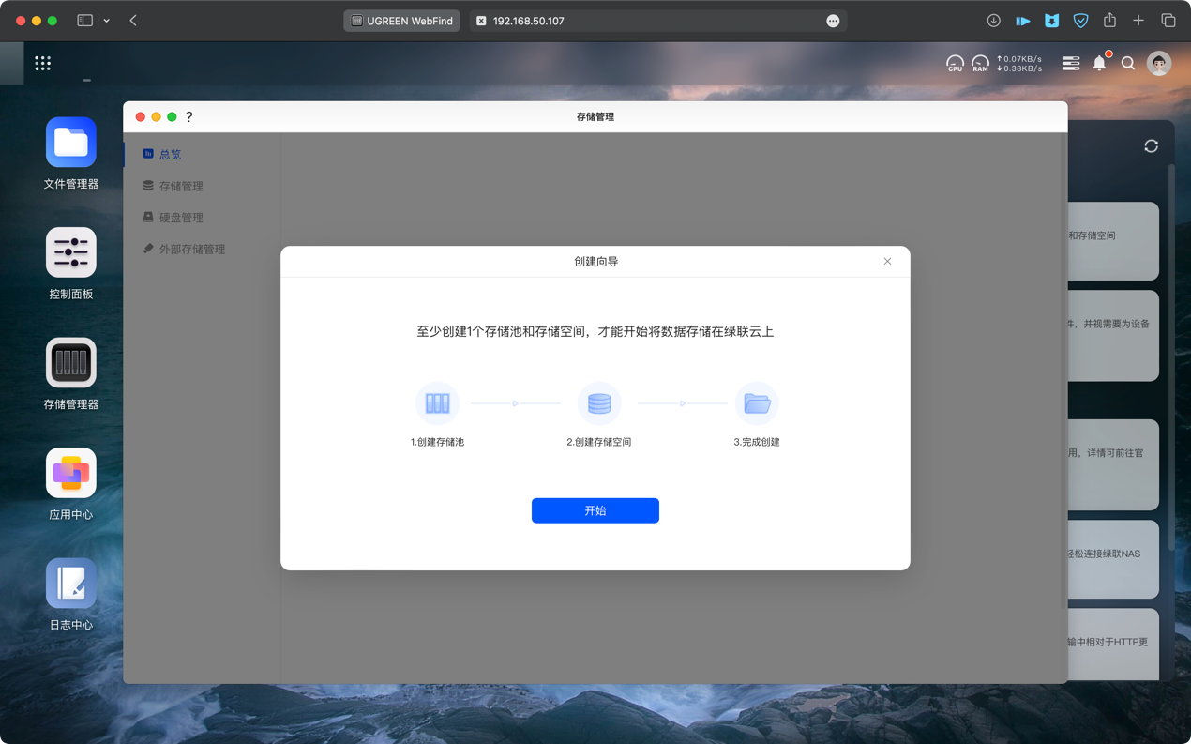Close the 创建向导 dialog

click(x=887, y=261)
